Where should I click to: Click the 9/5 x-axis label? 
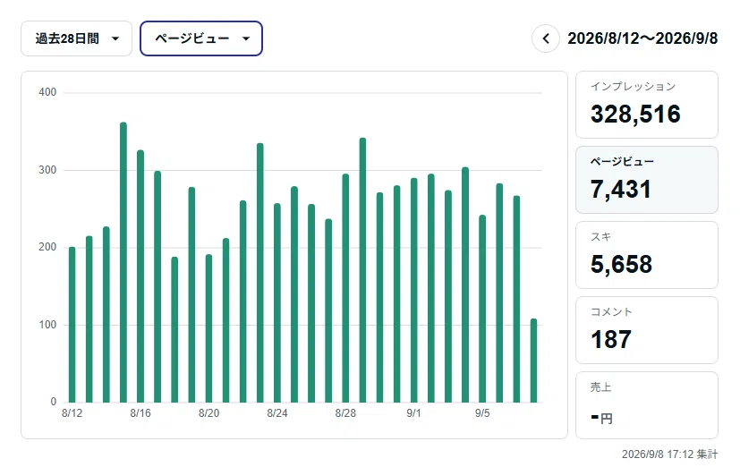pyautogui.click(x=482, y=413)
